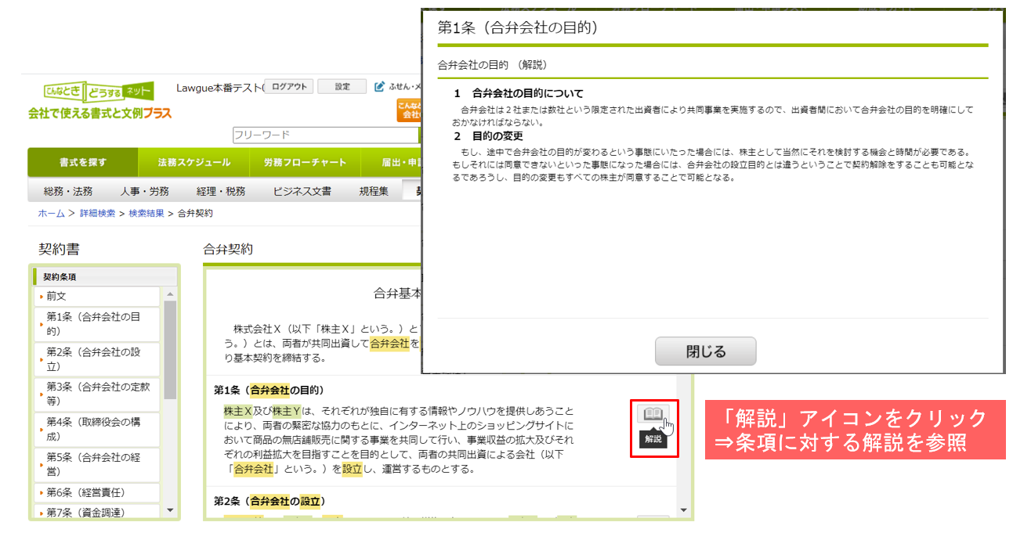Select 第6条（経営責任） in the clause list

pyautogui.click(x=85, y=492)
